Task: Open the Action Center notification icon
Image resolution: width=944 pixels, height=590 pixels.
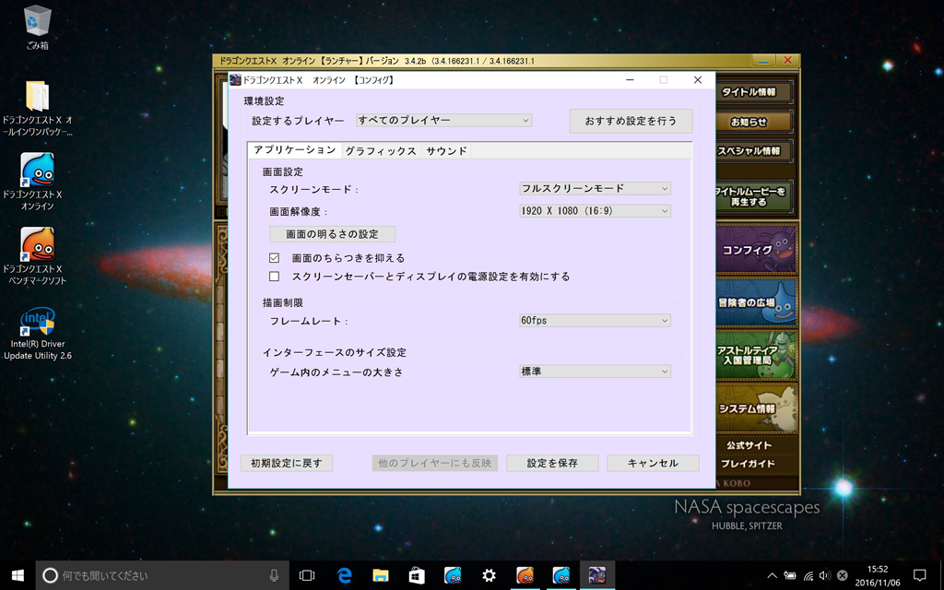Action: (919, 575)
